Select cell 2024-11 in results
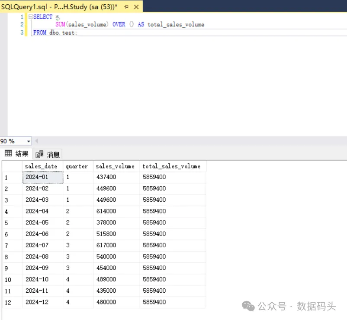 [43, 291]
